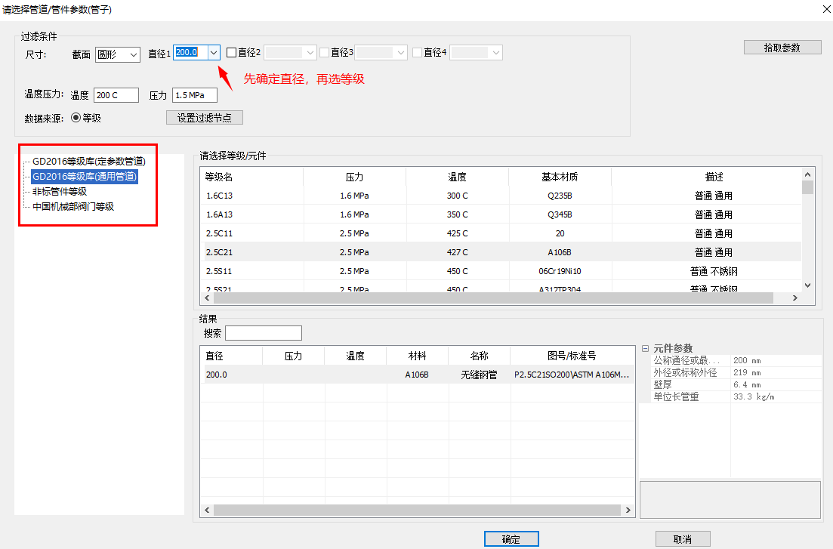Confirm with the 确定 button

[x=511, y=539]
